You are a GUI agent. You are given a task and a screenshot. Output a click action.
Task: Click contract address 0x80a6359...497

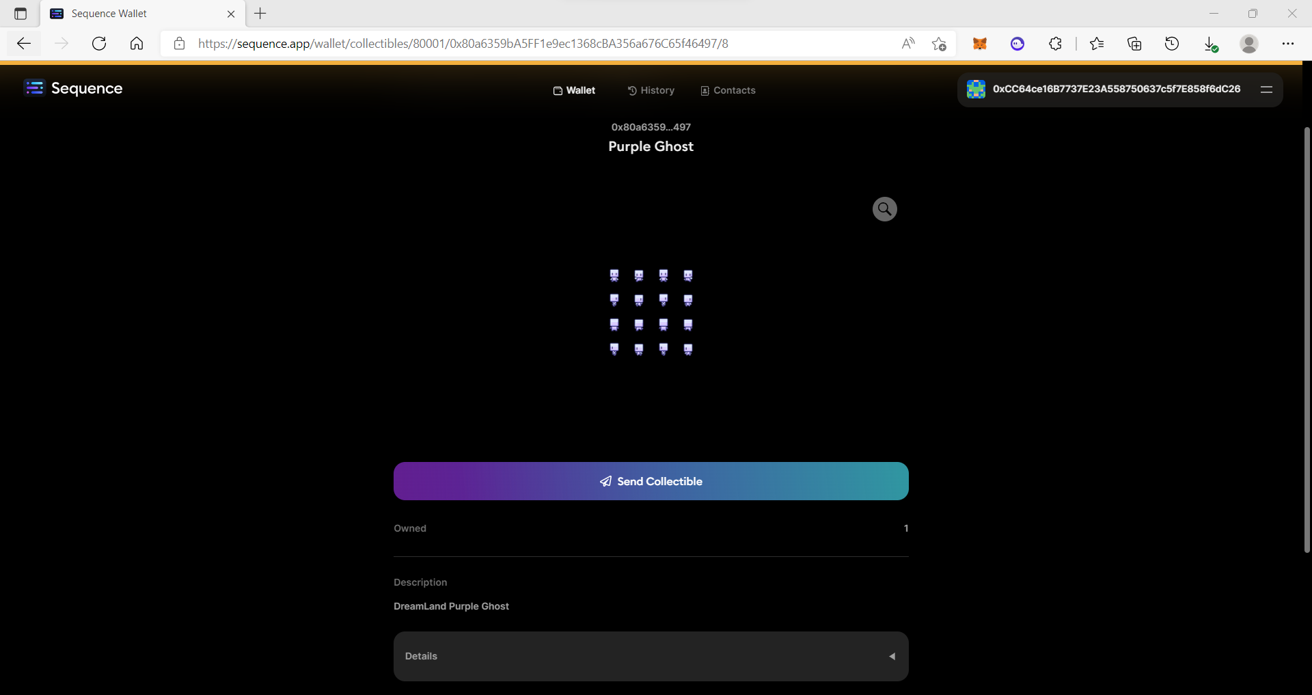pyautogui.click(x=651, y=127)
